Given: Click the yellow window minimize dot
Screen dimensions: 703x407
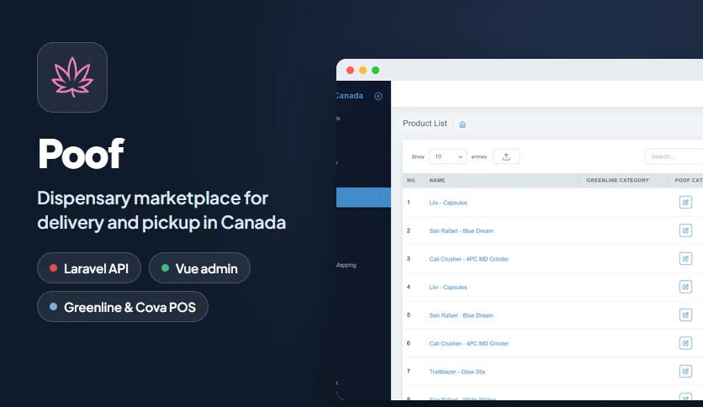Looking at the screenshot, I should 362,71.
